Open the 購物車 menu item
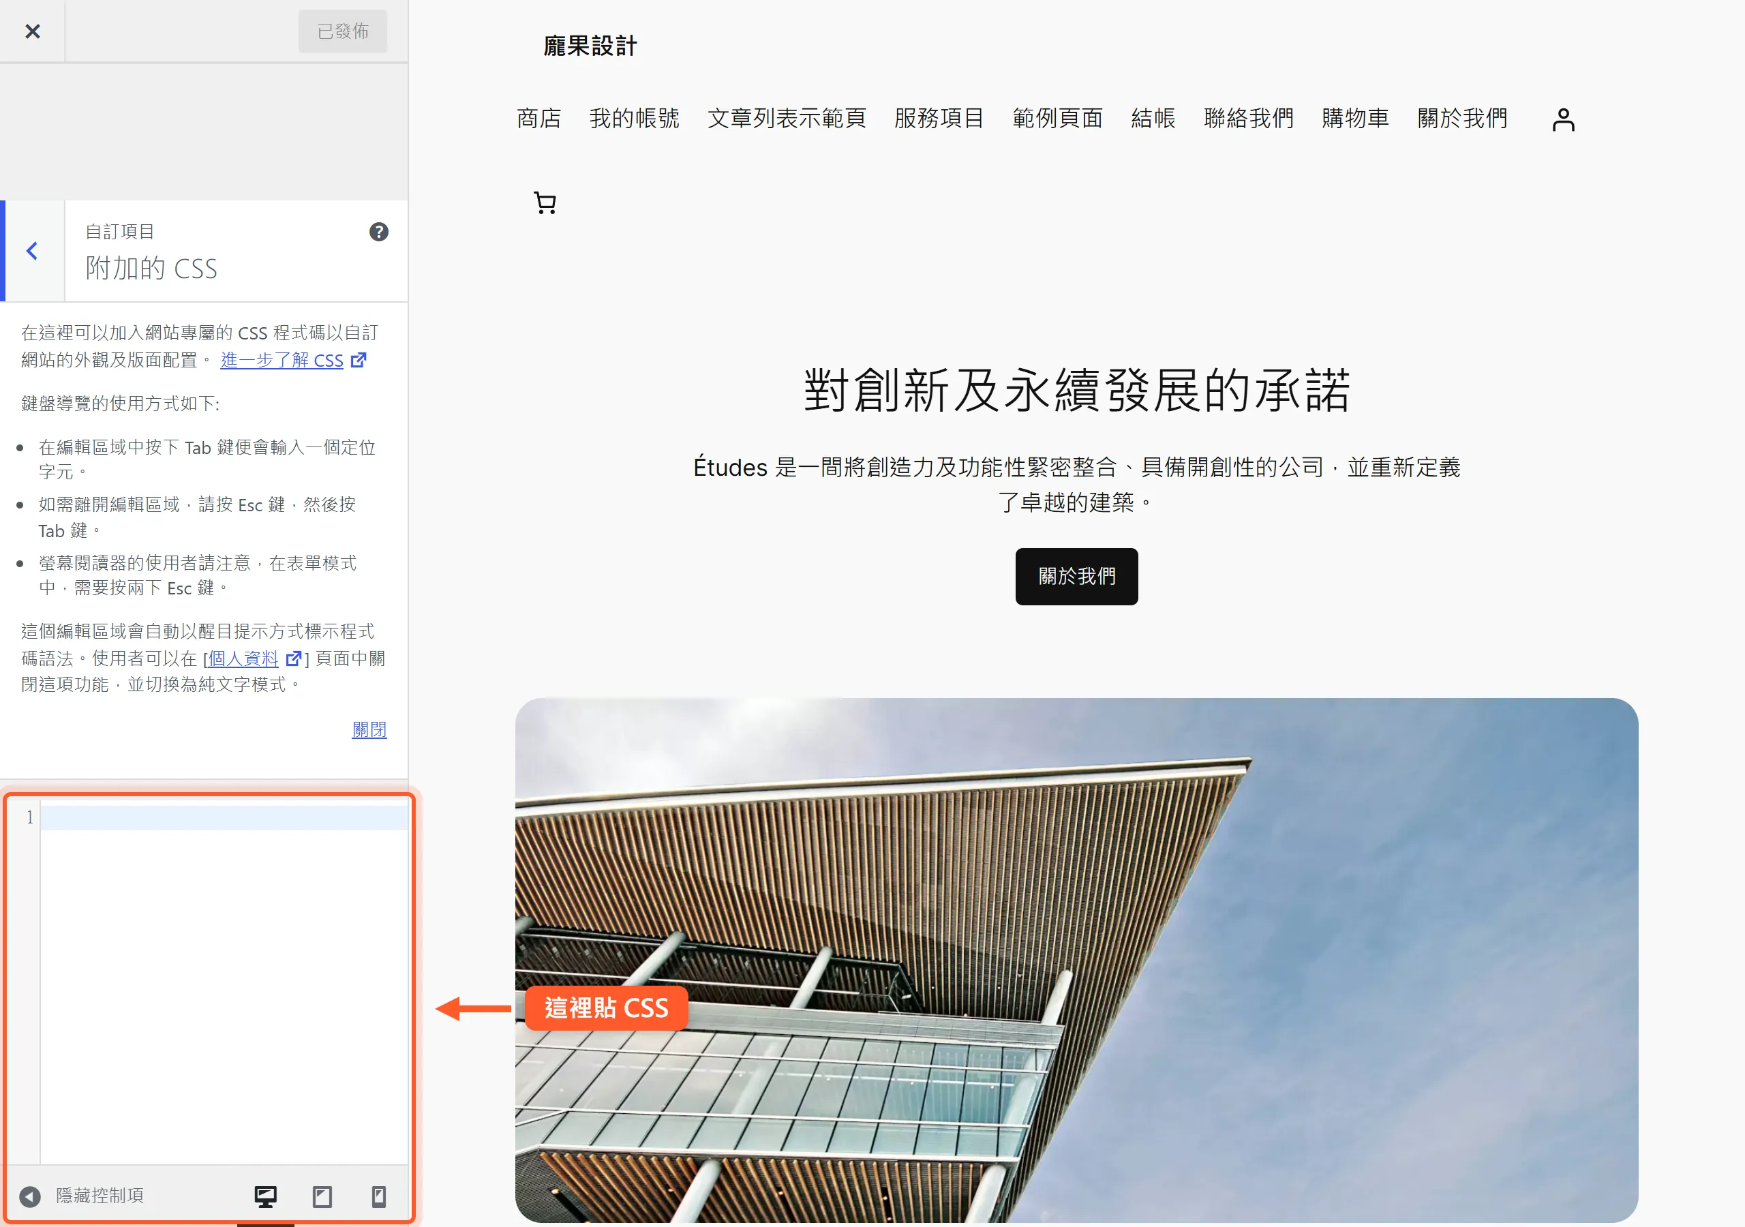This screenshot has width=1745, height=1227. click(1355, 118)
